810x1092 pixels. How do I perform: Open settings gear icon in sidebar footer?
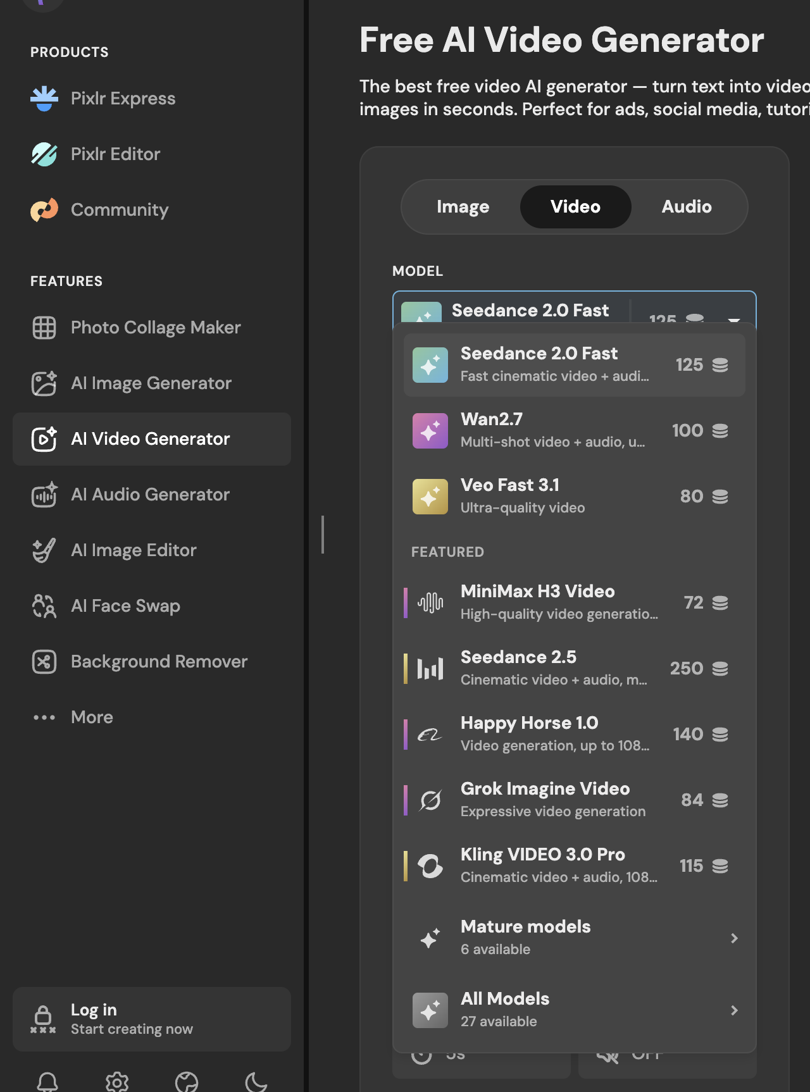point(117,1082)
